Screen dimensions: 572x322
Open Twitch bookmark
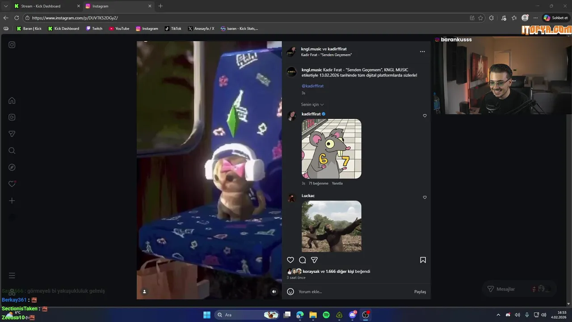94,29
